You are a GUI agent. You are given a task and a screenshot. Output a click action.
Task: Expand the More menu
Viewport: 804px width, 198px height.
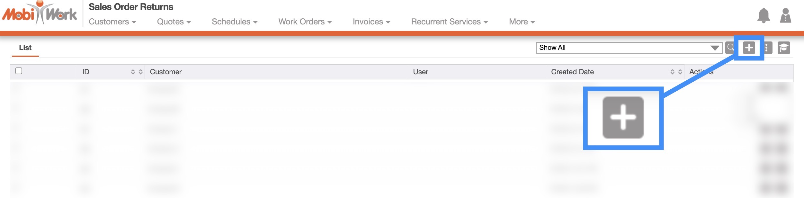522,22
